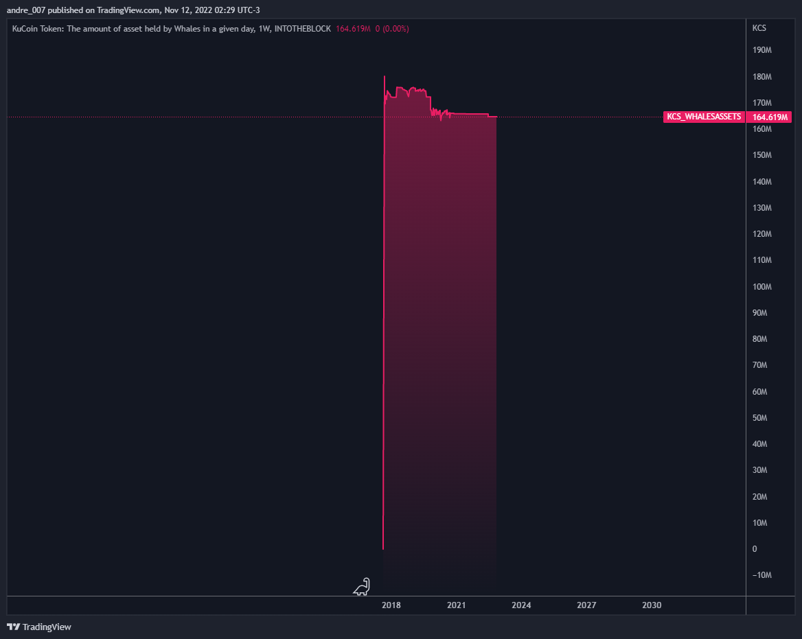Click the 30M price axis label
Screen dimensions: 802x639
[x=760, y=469]
